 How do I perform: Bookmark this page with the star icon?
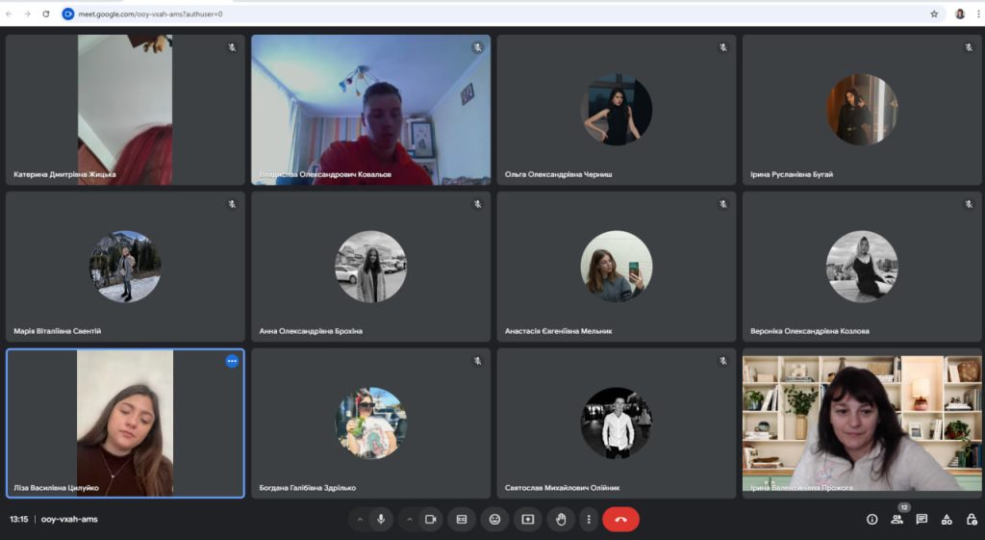tap(934, 13)
